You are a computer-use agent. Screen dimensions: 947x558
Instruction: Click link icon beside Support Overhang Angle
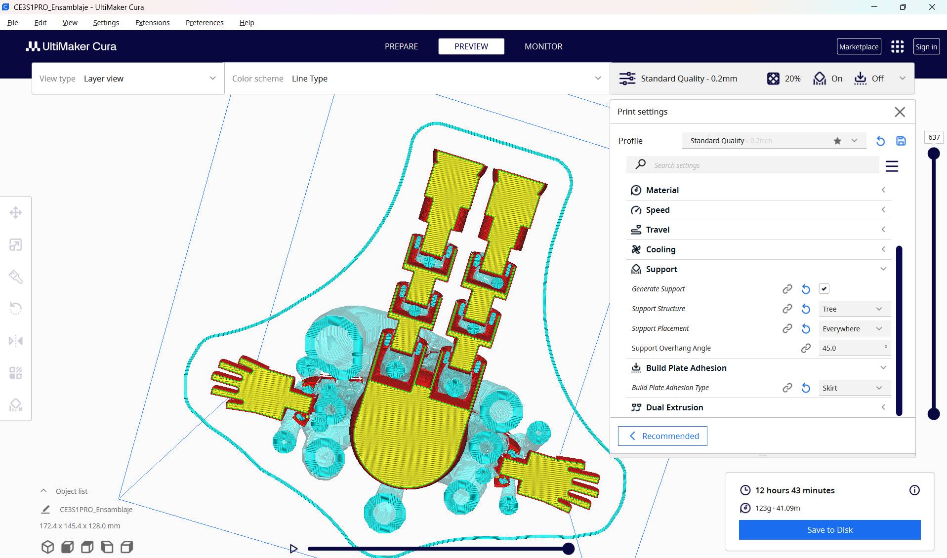pos(806,348)
